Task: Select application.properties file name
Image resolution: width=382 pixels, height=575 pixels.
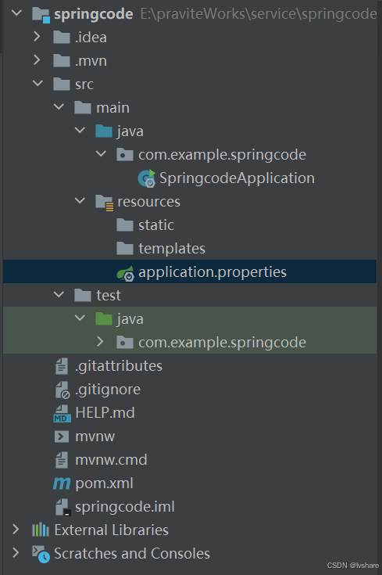Action: coord(212,272)
